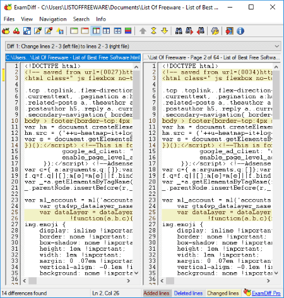
Task: Click the Deleted lines legend label
Action: coord(188,293)
